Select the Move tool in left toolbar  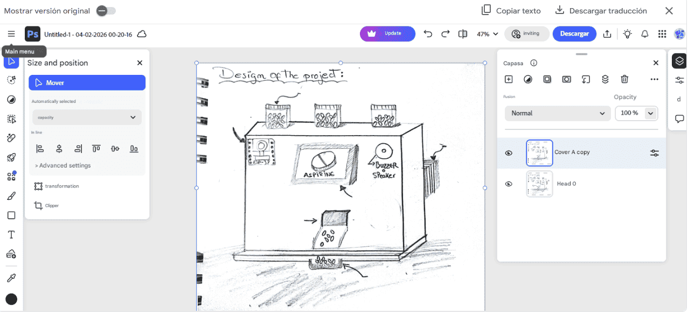click(11, 61)
